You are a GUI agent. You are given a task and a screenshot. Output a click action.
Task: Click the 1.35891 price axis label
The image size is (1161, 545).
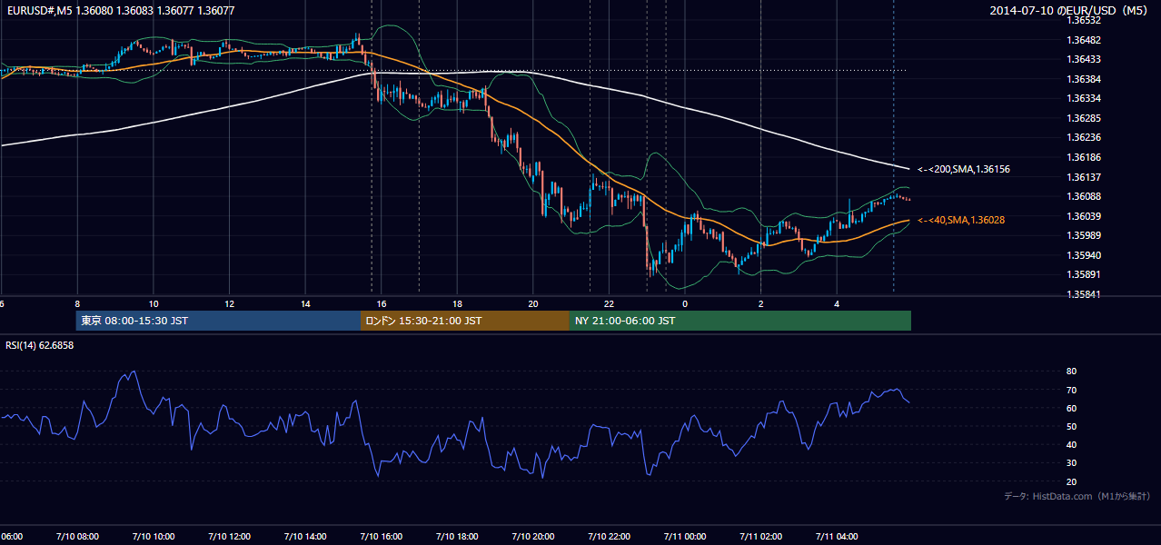coord(1084,274)
